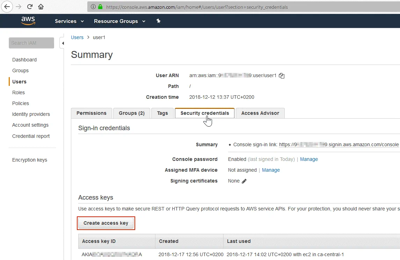Open the Services dropdown menu
Viewport: 400px width, 260px height.
click(x=69, y=21)
